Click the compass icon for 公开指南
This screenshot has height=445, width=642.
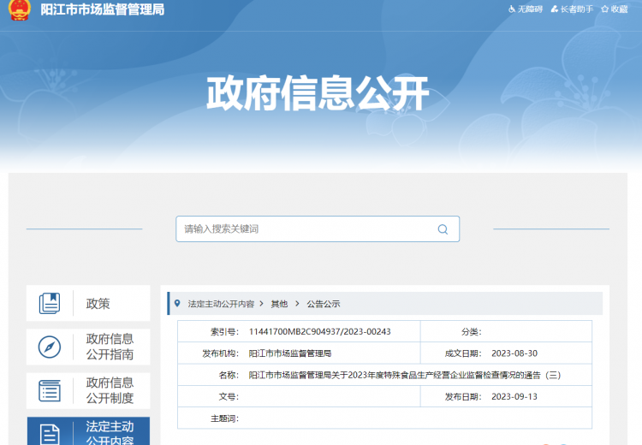tap(50, 347)
